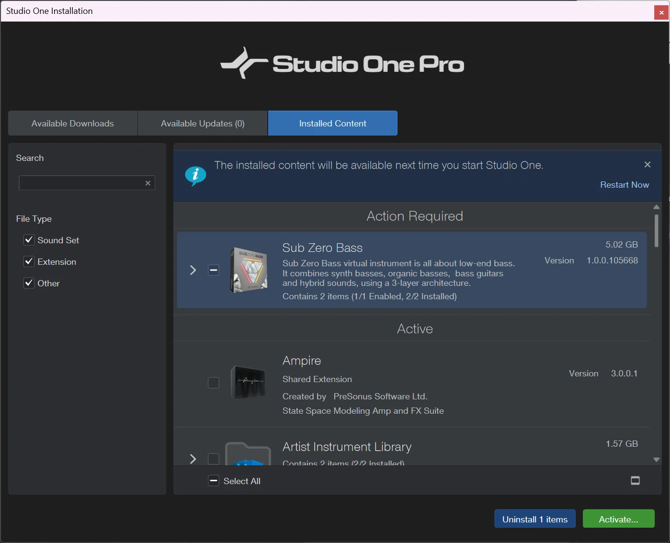Clear the search field with the X icon

point(148,183)
